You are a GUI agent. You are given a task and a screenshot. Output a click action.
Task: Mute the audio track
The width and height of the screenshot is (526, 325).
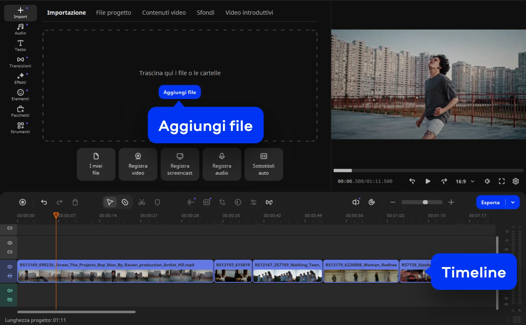pos(10,290)
